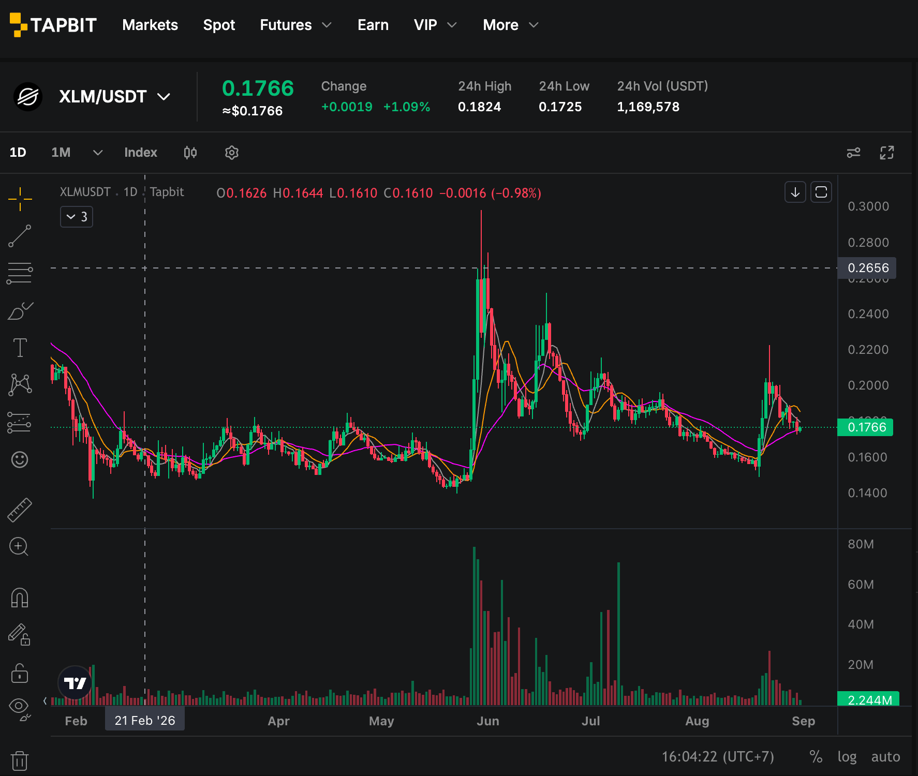Expand the collapsed indicators legend showing 3
Image resolution: width=918 pixels, height=776 pixels.
[77, 217]
